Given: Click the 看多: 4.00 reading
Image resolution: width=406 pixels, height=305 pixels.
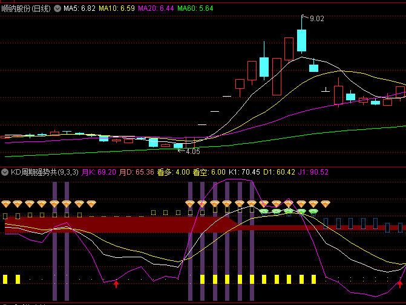Looking at the screenshot, I should pos(174,172).
